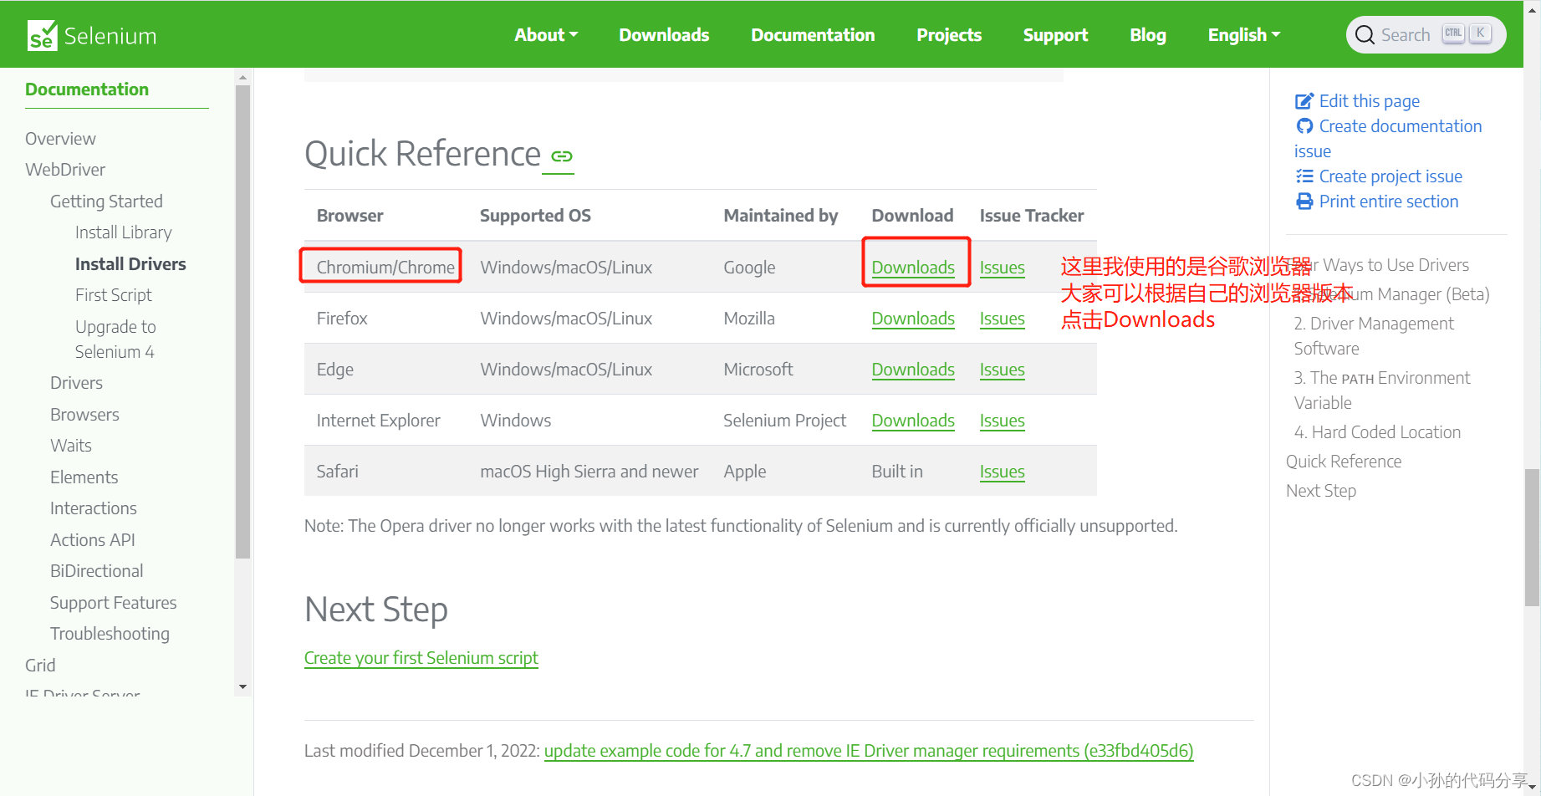Click the printer icon for Print entire section

(1304, 202)
